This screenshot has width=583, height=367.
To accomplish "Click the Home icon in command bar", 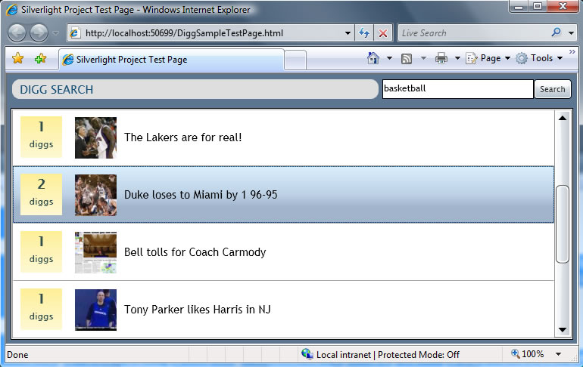I will [x=373, y=58].
